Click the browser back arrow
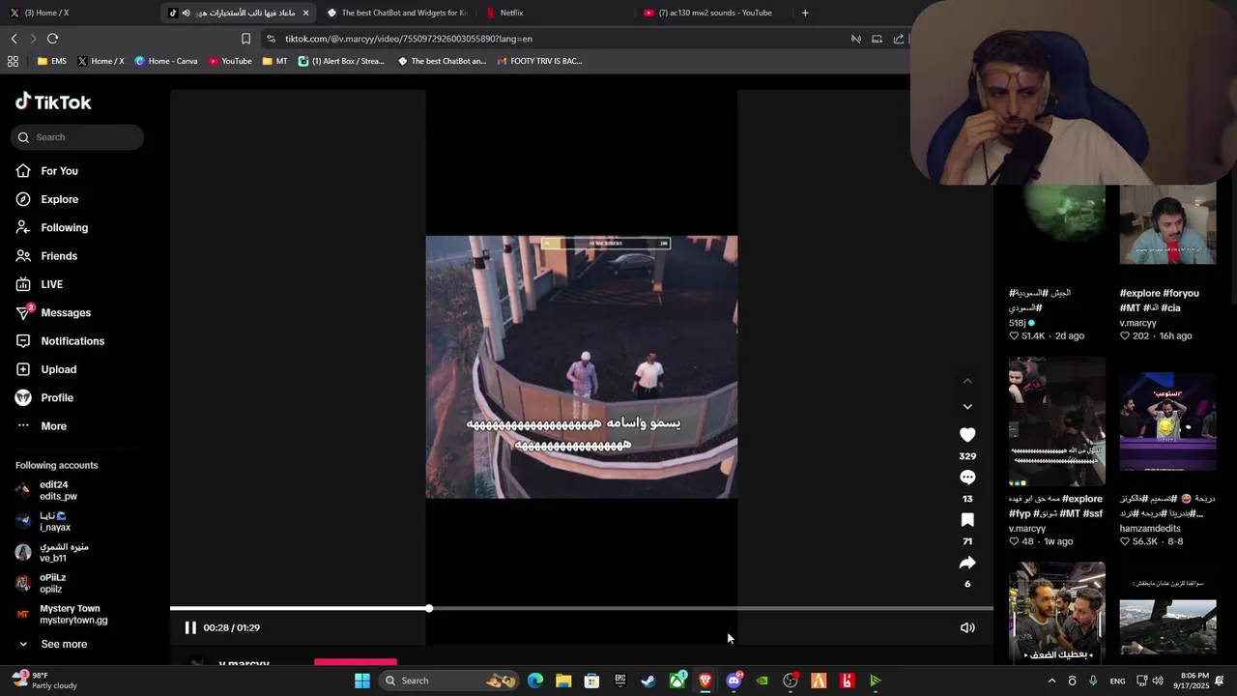 point(14,39)
